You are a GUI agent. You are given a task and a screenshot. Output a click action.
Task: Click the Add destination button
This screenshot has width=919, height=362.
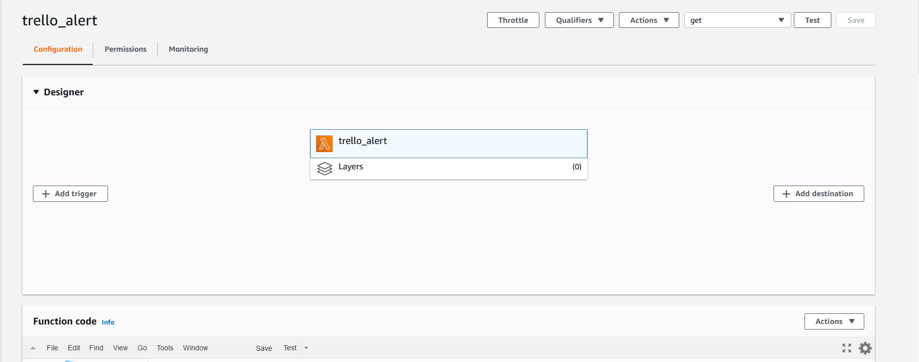(x=819, y=194)
